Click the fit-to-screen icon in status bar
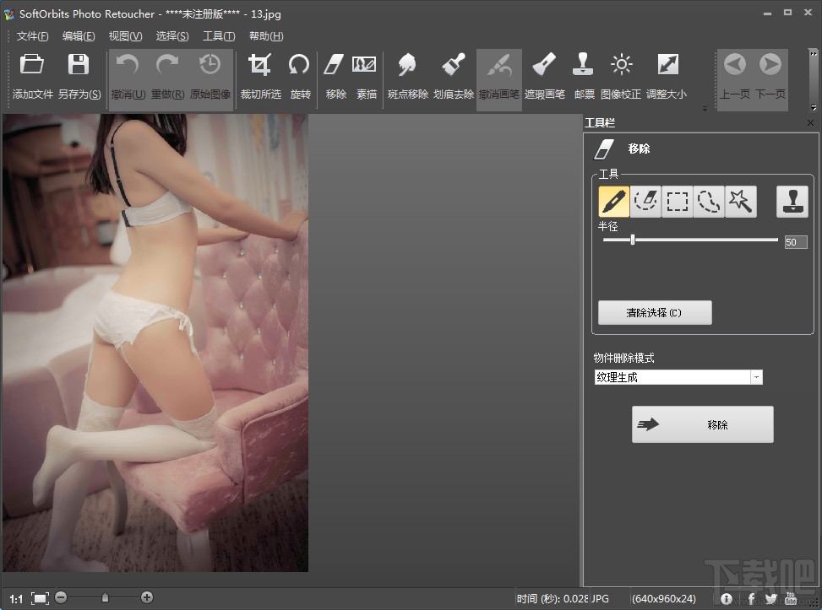 (40, 598)
